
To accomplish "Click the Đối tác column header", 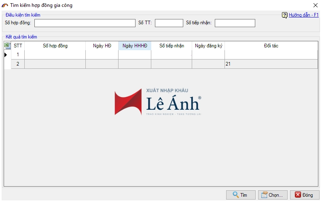I will coord(271,46).
